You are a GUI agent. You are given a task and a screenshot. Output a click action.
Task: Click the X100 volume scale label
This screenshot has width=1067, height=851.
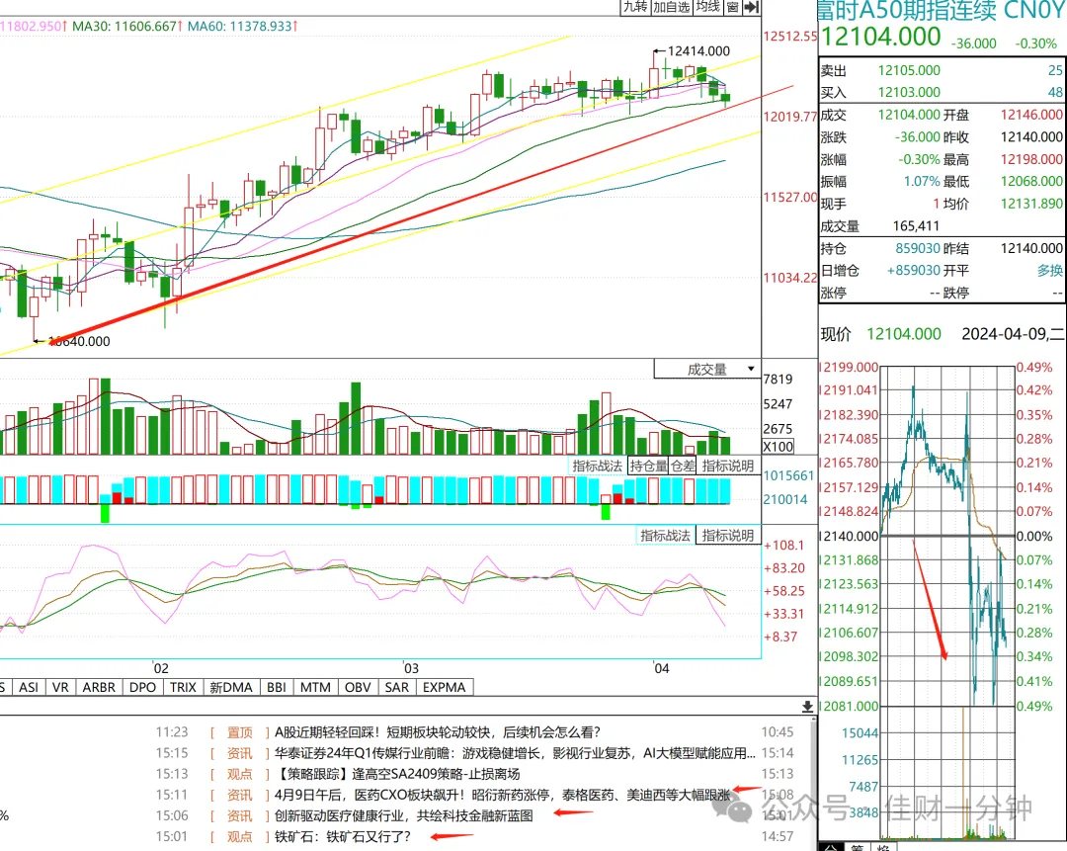pos(778,447)
